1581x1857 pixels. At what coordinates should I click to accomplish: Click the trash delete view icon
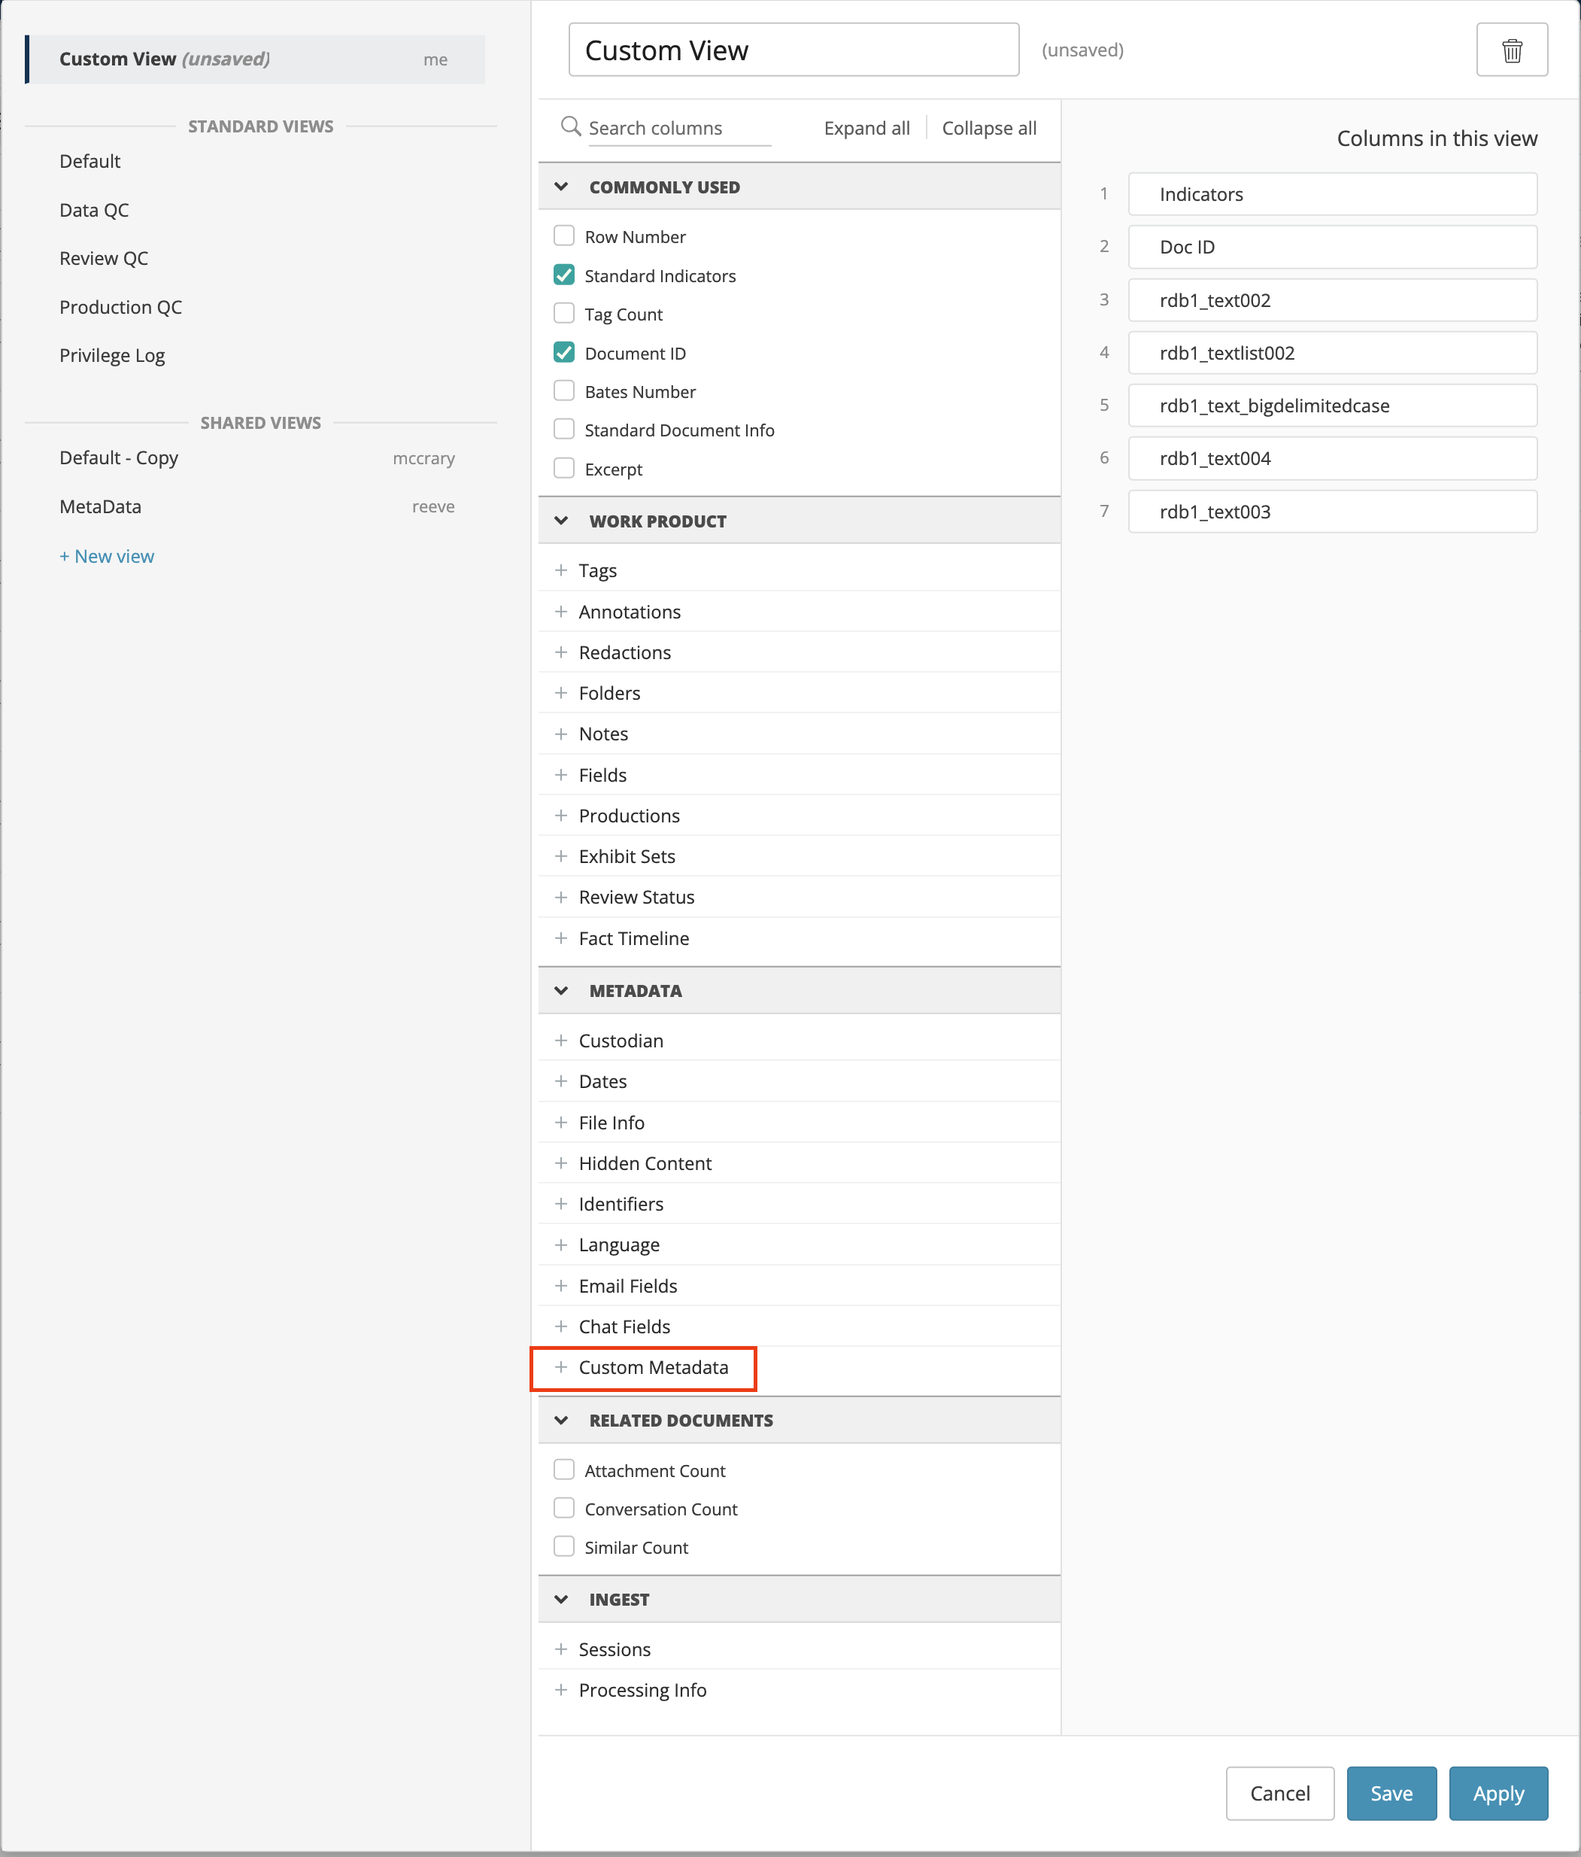(x=1511, y=50)
